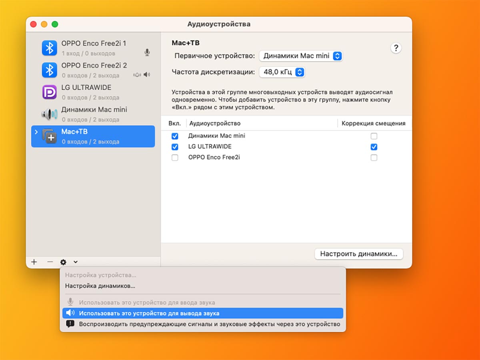
Task: Click the Аудиоустройство column header
Action: [262, 123]
